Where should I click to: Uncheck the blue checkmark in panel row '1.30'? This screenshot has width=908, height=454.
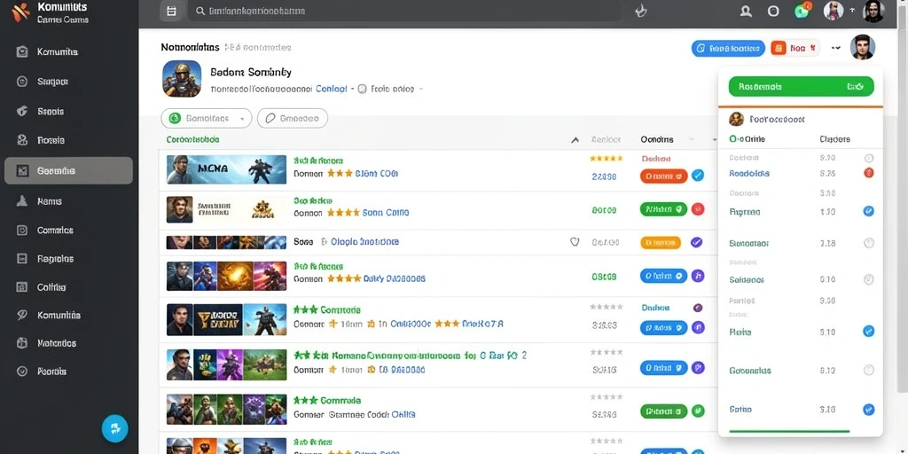coord(869,211)
